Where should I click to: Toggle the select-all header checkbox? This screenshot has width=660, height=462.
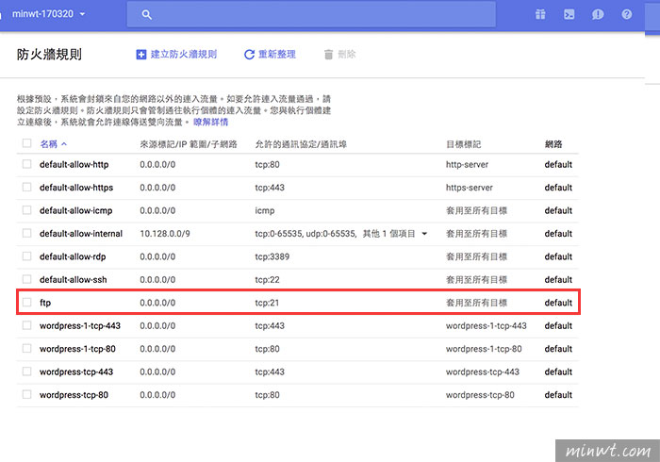(26, 143)
